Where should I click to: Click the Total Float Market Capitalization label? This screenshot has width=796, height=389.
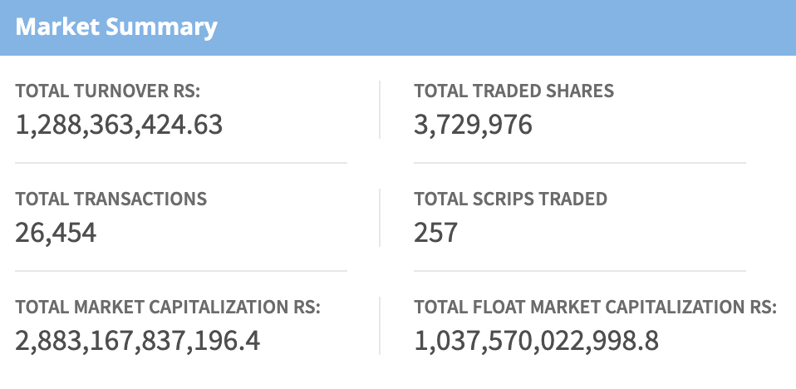595,308
